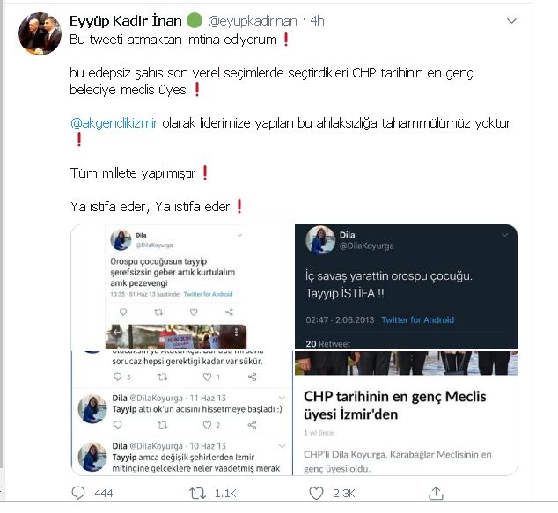Open top-left screenshot image of Dila's tweet
The image size is (558, 513).
tap(182, 287)
